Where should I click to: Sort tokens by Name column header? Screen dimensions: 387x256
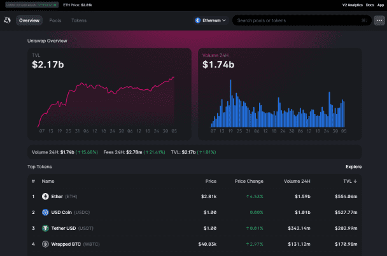coord(48,181)
